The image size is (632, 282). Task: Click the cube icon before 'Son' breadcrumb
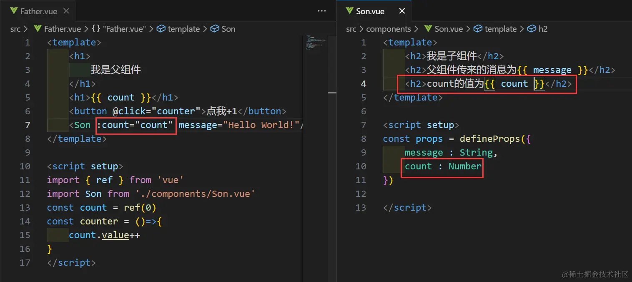click(x=215, y=29)
